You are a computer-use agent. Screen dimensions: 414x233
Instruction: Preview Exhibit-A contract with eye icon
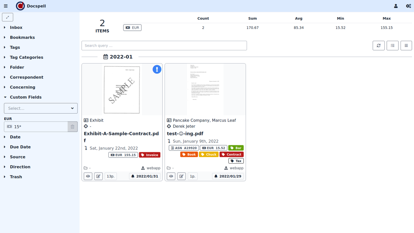coord(88,176)
